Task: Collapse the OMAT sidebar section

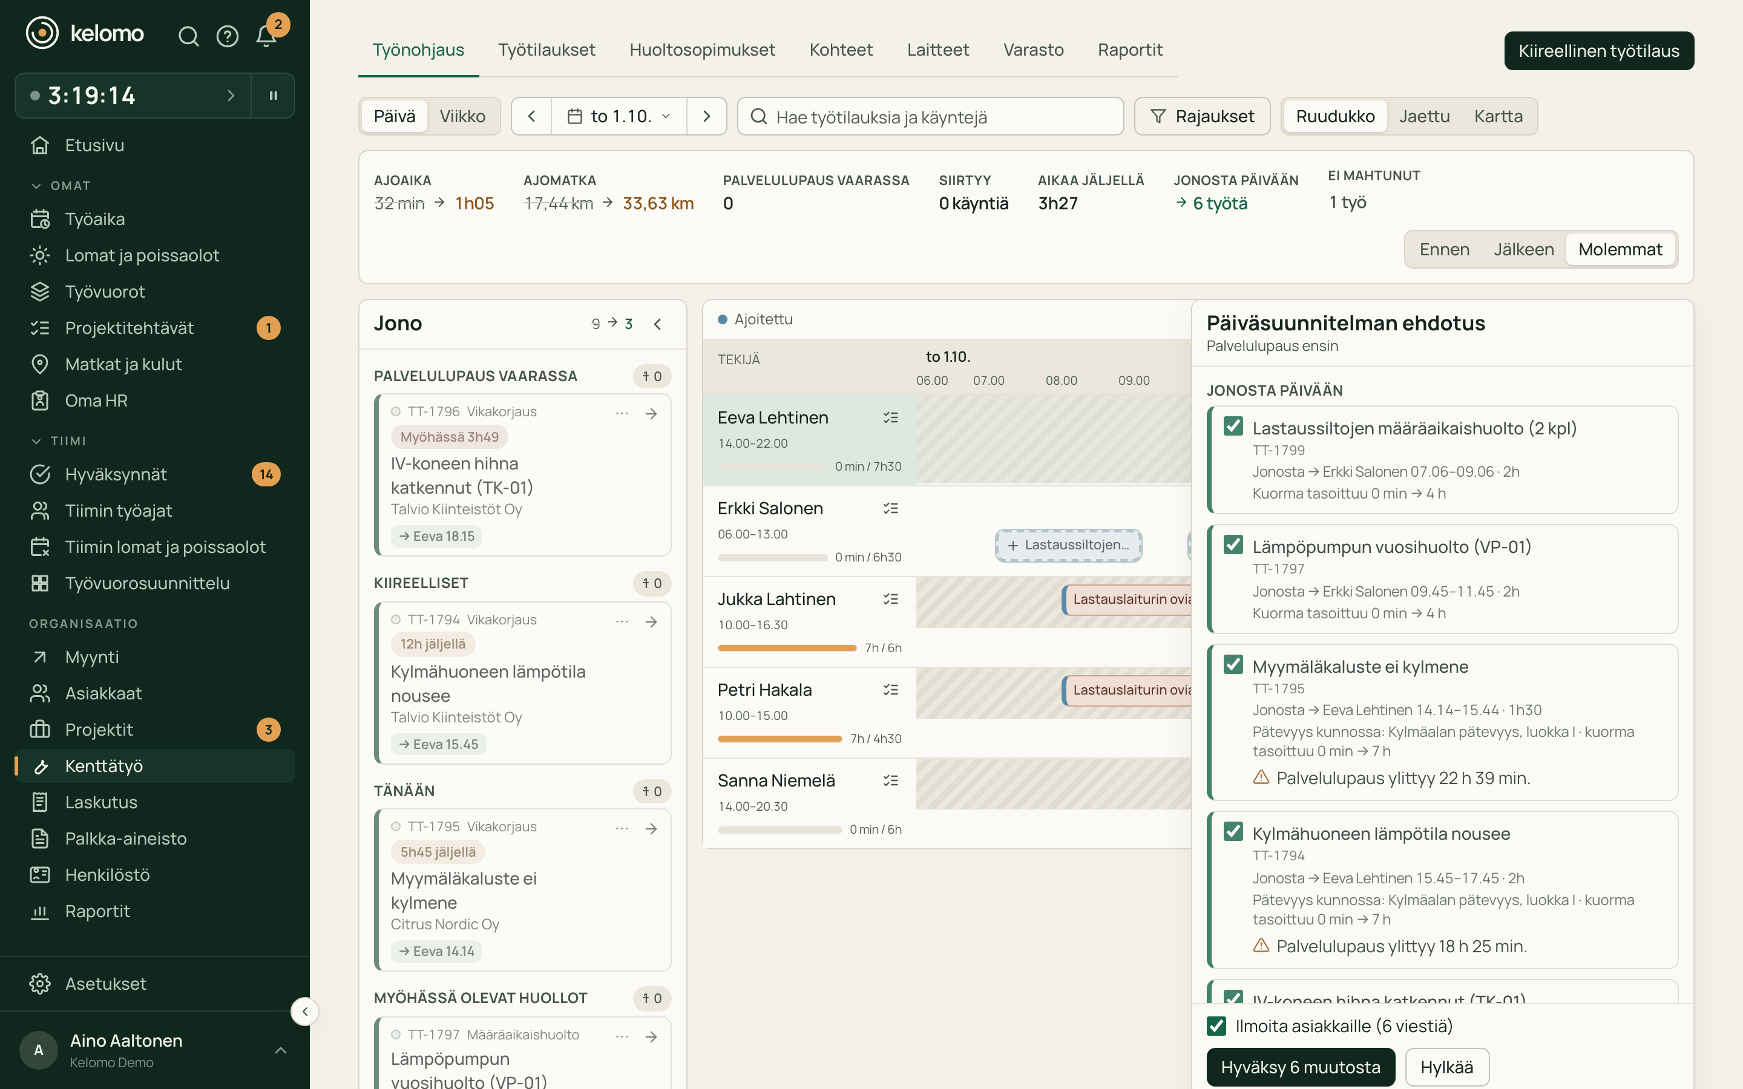Action: tap(61, 186)
